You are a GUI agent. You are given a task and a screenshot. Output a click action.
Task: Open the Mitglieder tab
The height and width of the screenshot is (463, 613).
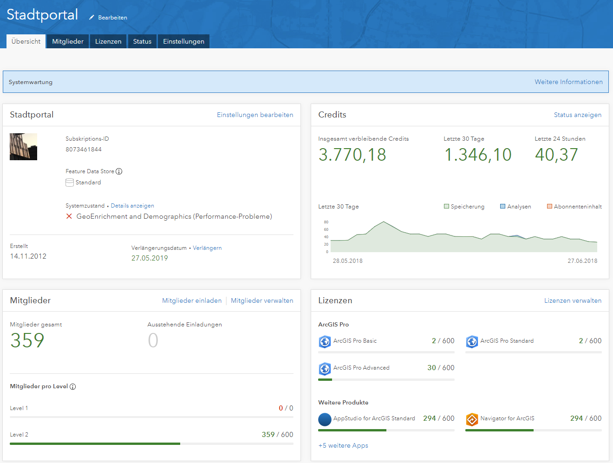coord(68,41)
